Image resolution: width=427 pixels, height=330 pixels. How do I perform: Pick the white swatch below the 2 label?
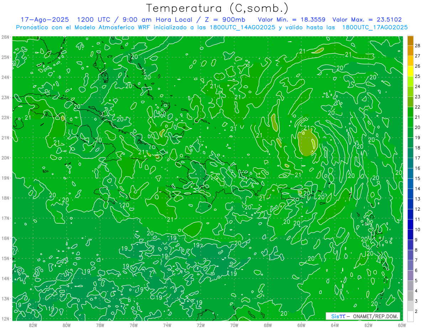[410, 316]
